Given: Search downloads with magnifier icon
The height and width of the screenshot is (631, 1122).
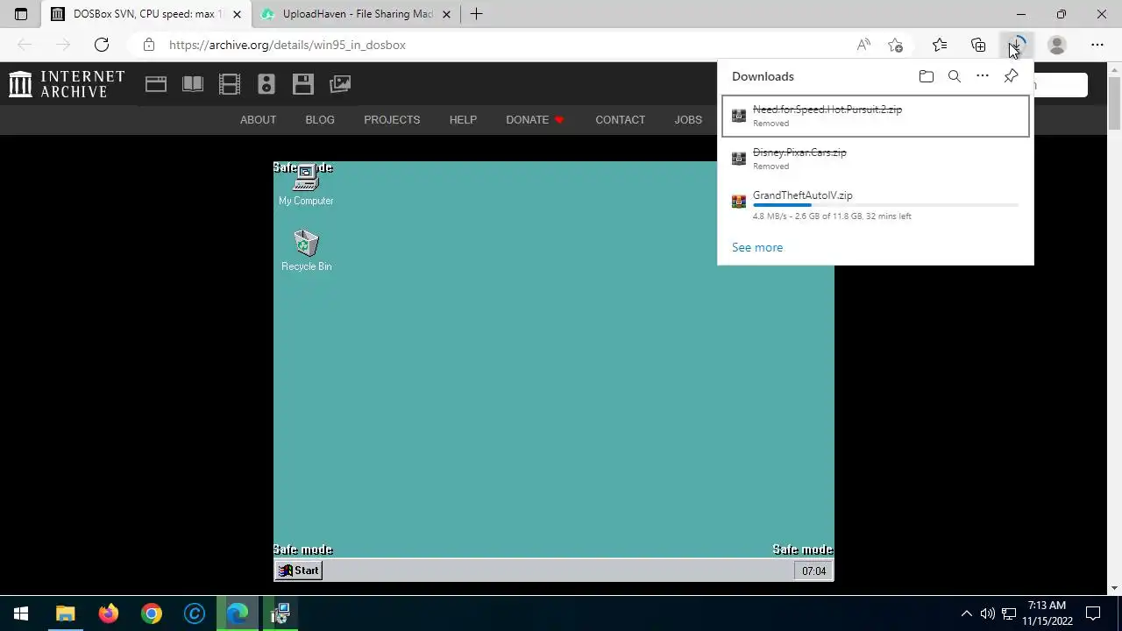Looking at the screenshot, I should pos(955,76).
